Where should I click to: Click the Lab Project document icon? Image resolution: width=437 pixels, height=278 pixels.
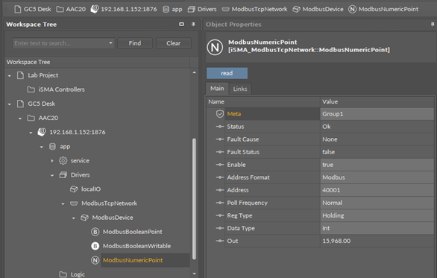[20, 75]
